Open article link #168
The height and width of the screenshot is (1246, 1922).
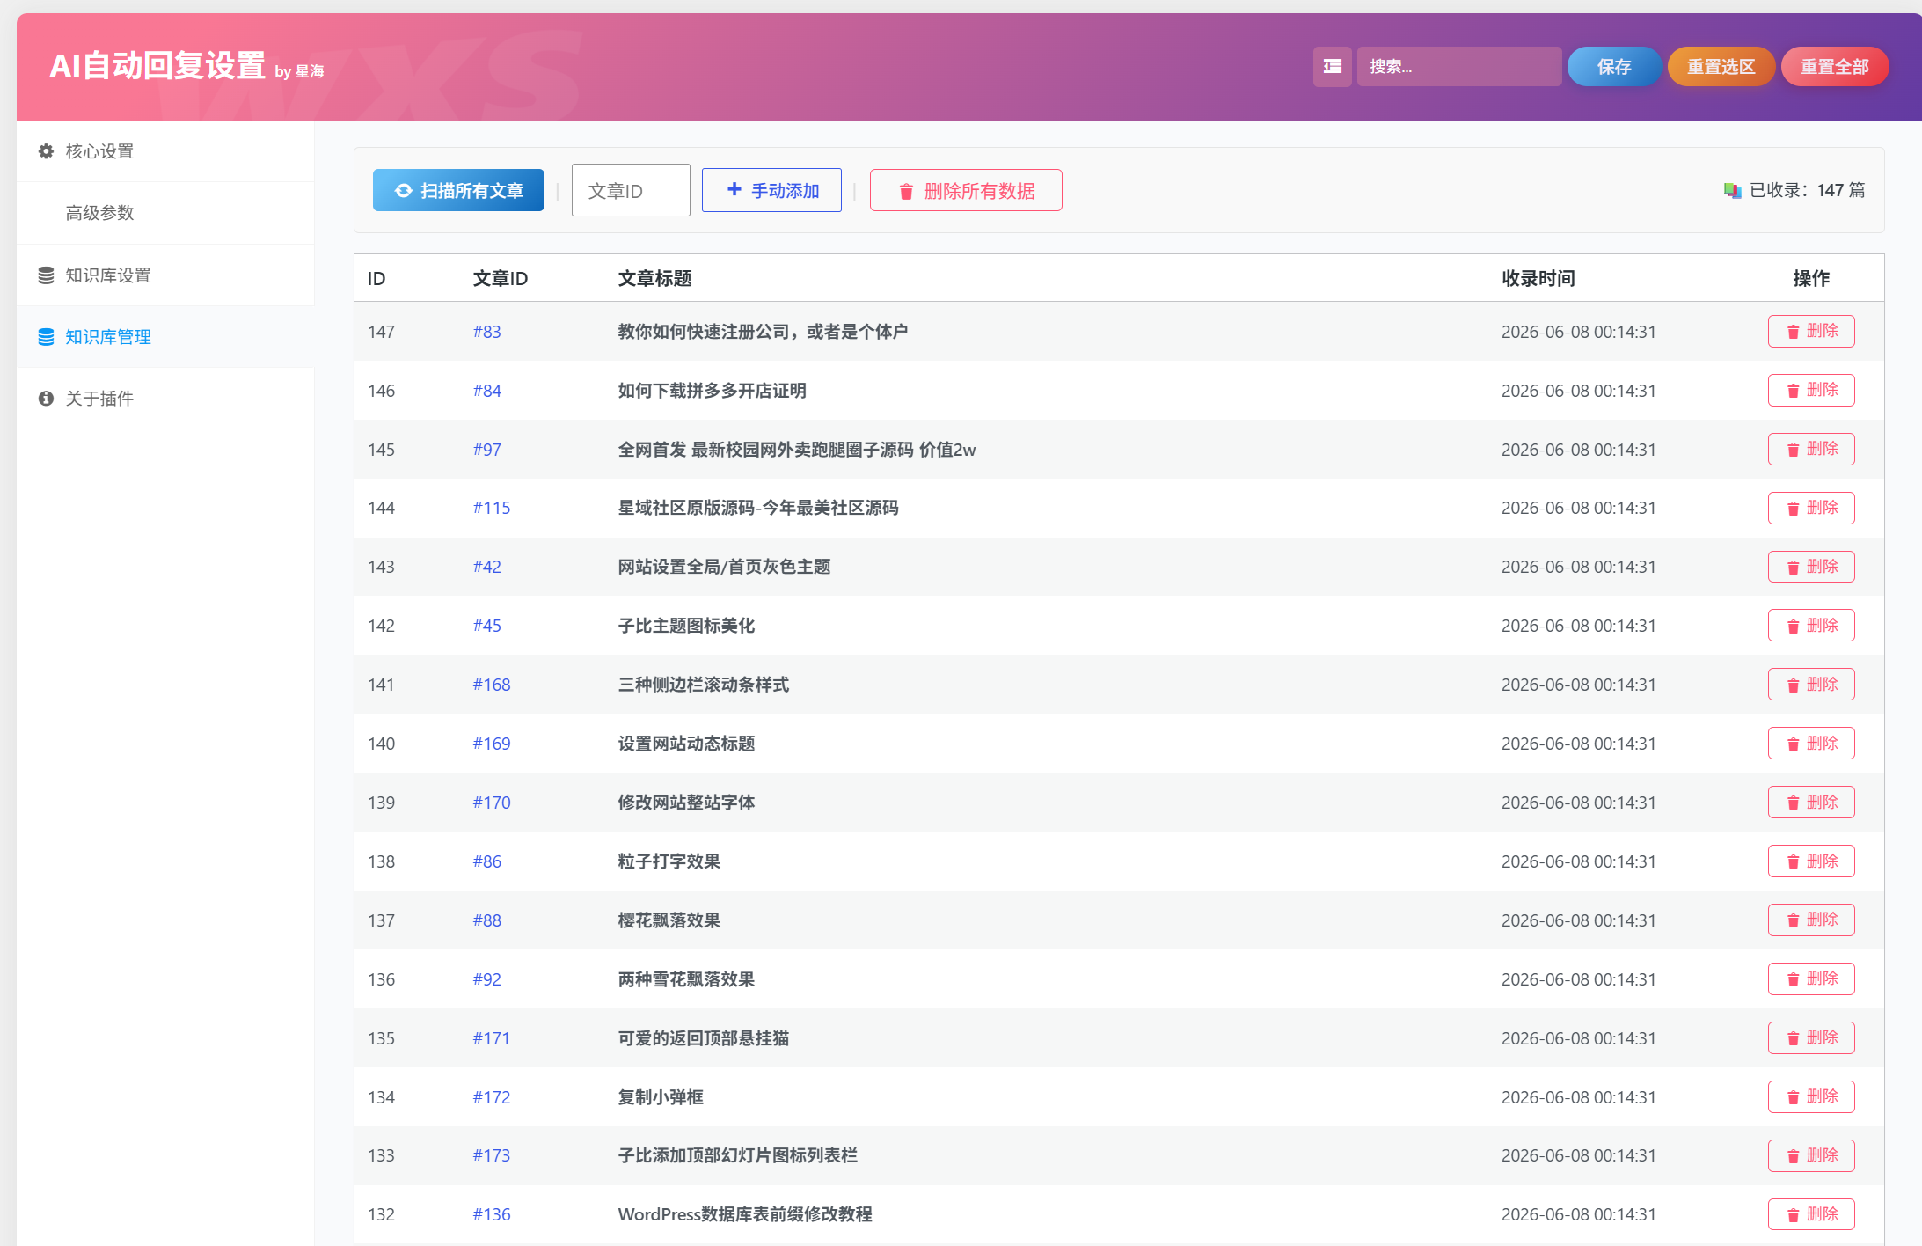[x=491, y=685]
